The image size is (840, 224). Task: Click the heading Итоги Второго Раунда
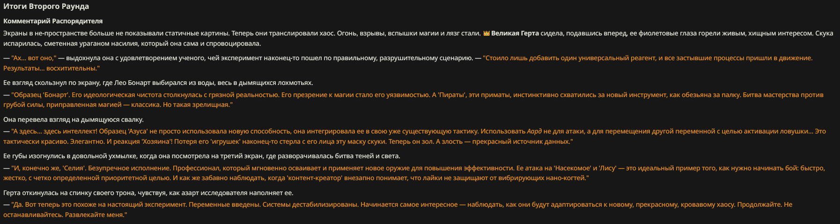click(46, 7)
